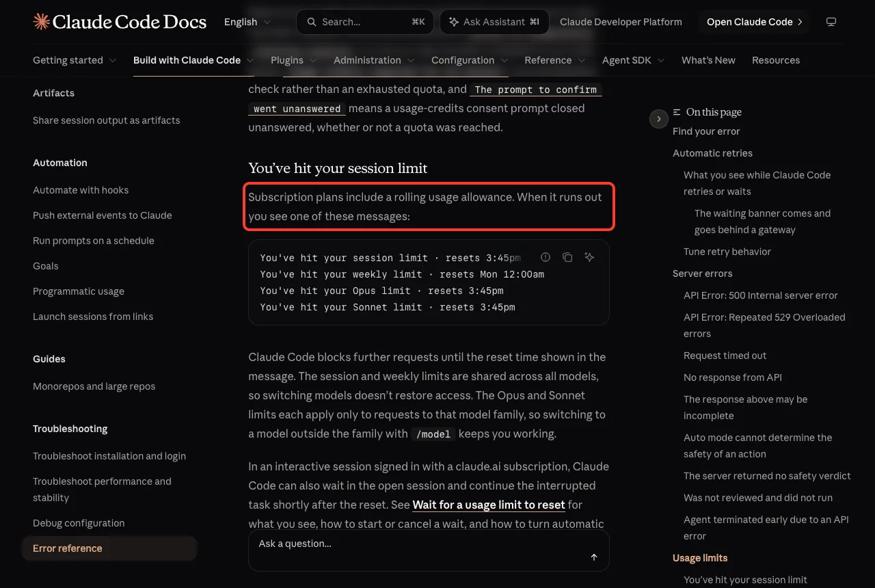Open Run prompts on a schedule page
The height and width of the screenshot is (588, 875).
94,241
